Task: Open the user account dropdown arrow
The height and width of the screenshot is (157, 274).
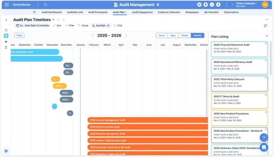Action: (x=233, y=5)
